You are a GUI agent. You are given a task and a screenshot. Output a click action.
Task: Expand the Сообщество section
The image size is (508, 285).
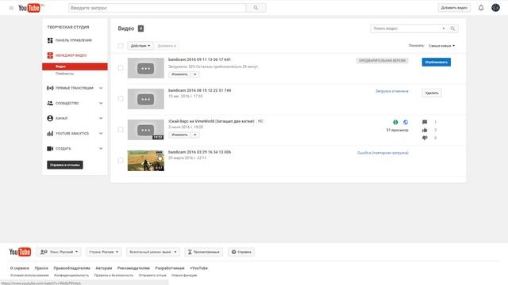101,103
